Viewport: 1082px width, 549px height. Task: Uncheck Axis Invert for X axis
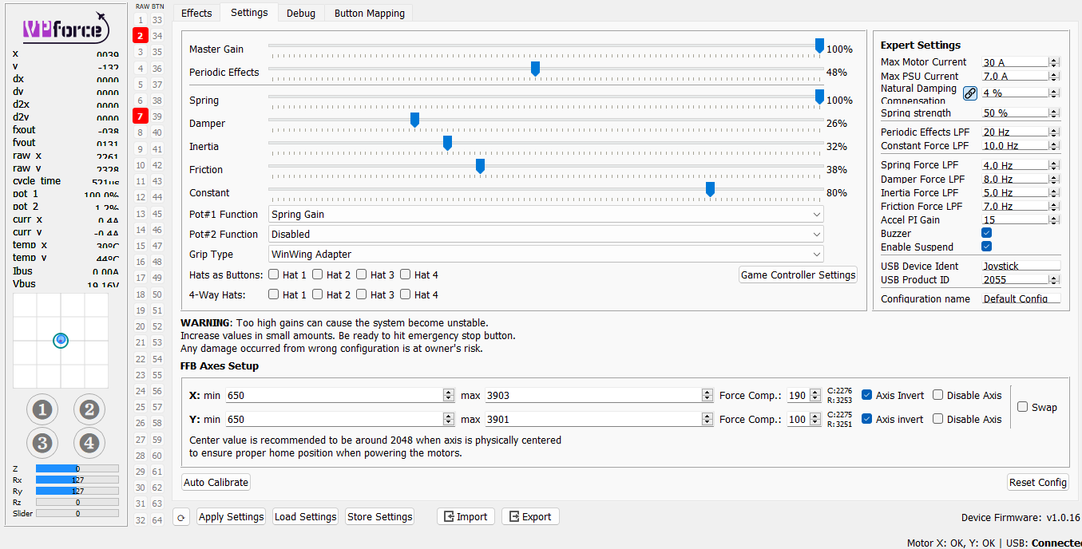tap(866, 395)
